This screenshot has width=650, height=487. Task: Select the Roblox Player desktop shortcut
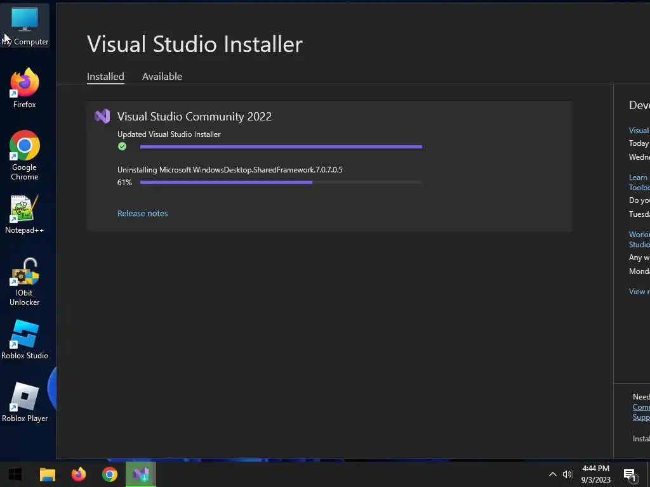[x=25, y=402]
